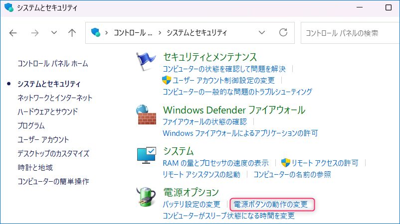Click the Power Options battery icon
The height and width of the screenshot is (224, 400).
[x=147, y=198]
